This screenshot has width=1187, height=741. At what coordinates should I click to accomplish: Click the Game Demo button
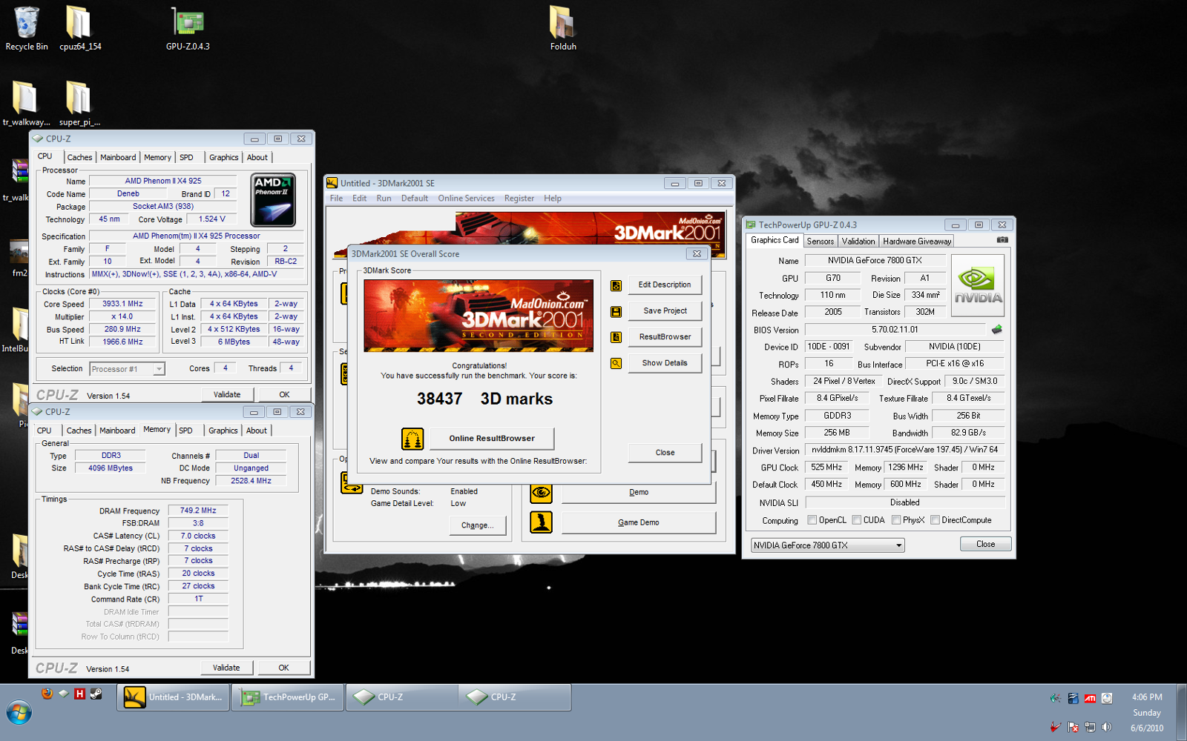click(x=639, y=522)
